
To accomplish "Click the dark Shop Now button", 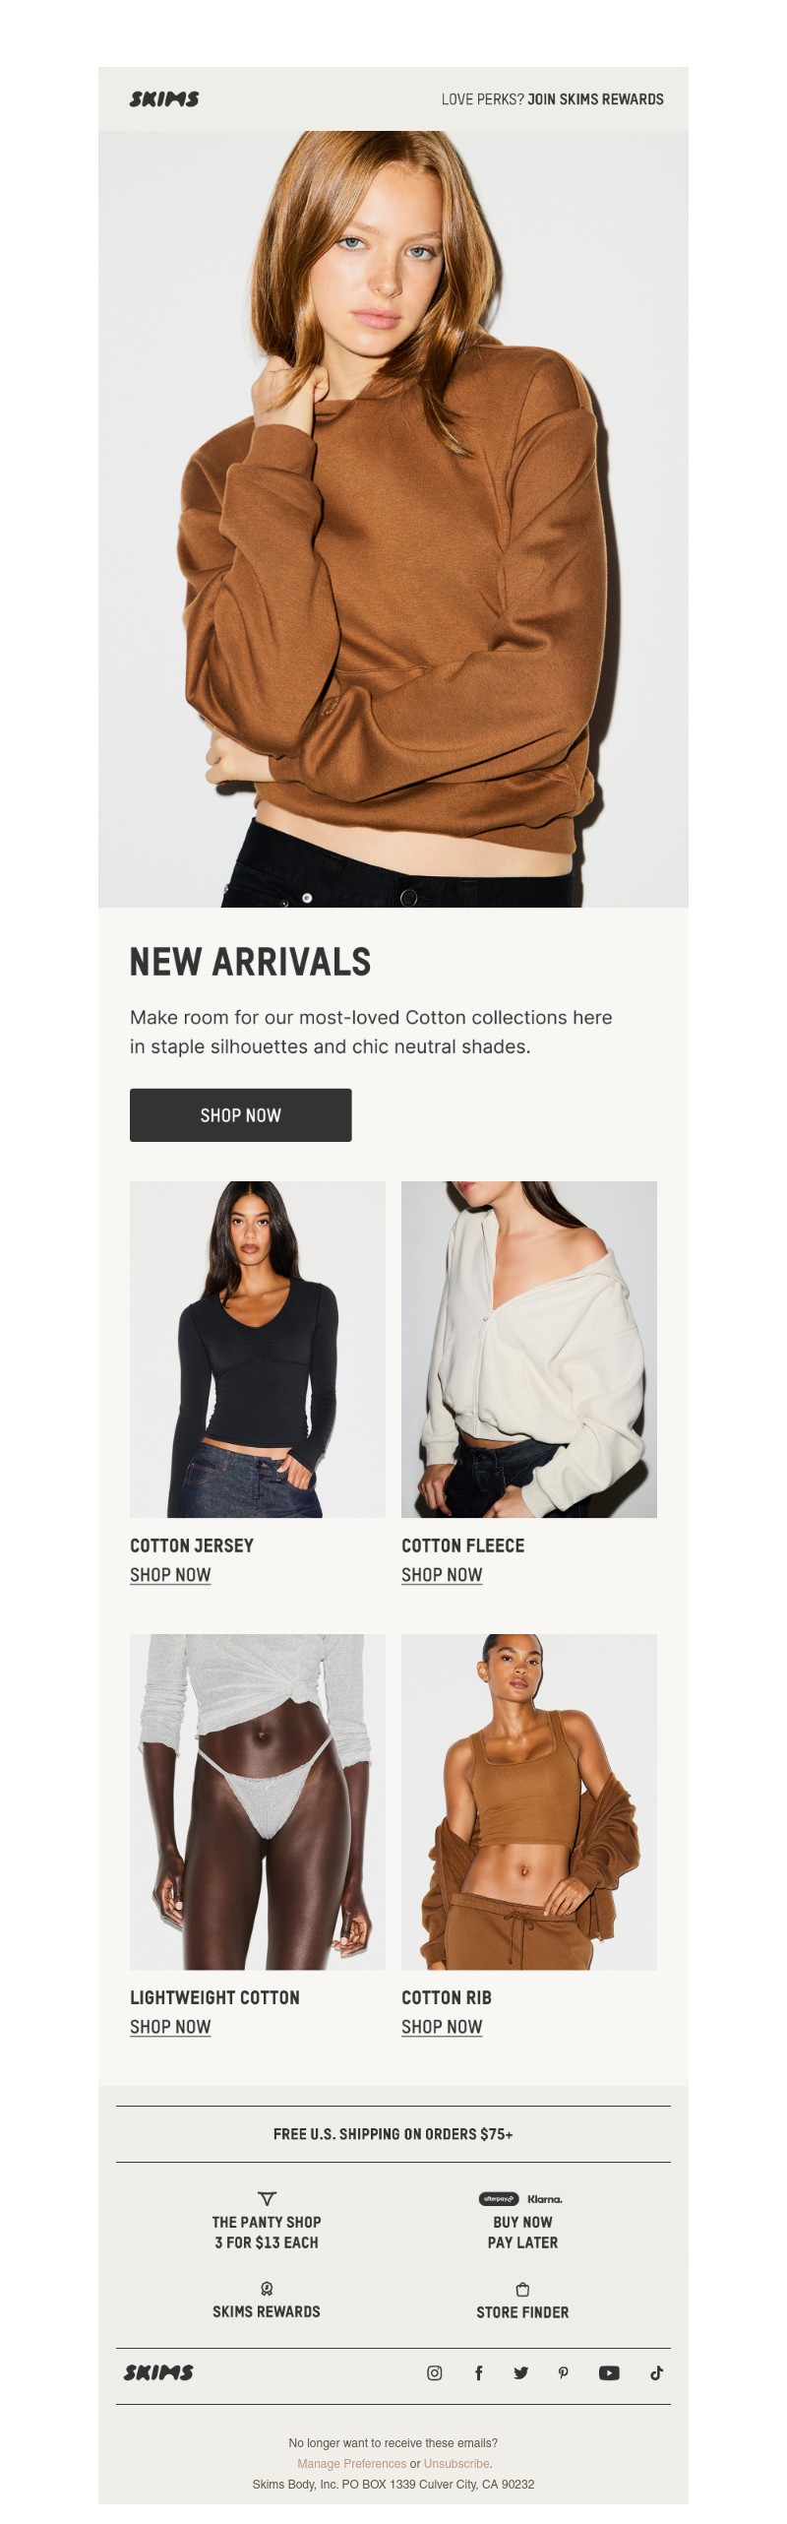I will (x=241, y=1114).
